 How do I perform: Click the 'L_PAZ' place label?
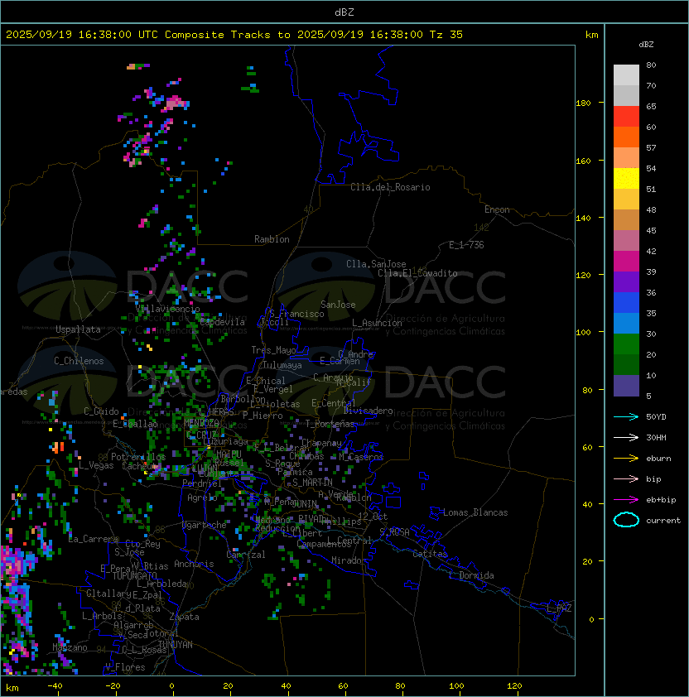pyautogui.click(x=559, y=608)
